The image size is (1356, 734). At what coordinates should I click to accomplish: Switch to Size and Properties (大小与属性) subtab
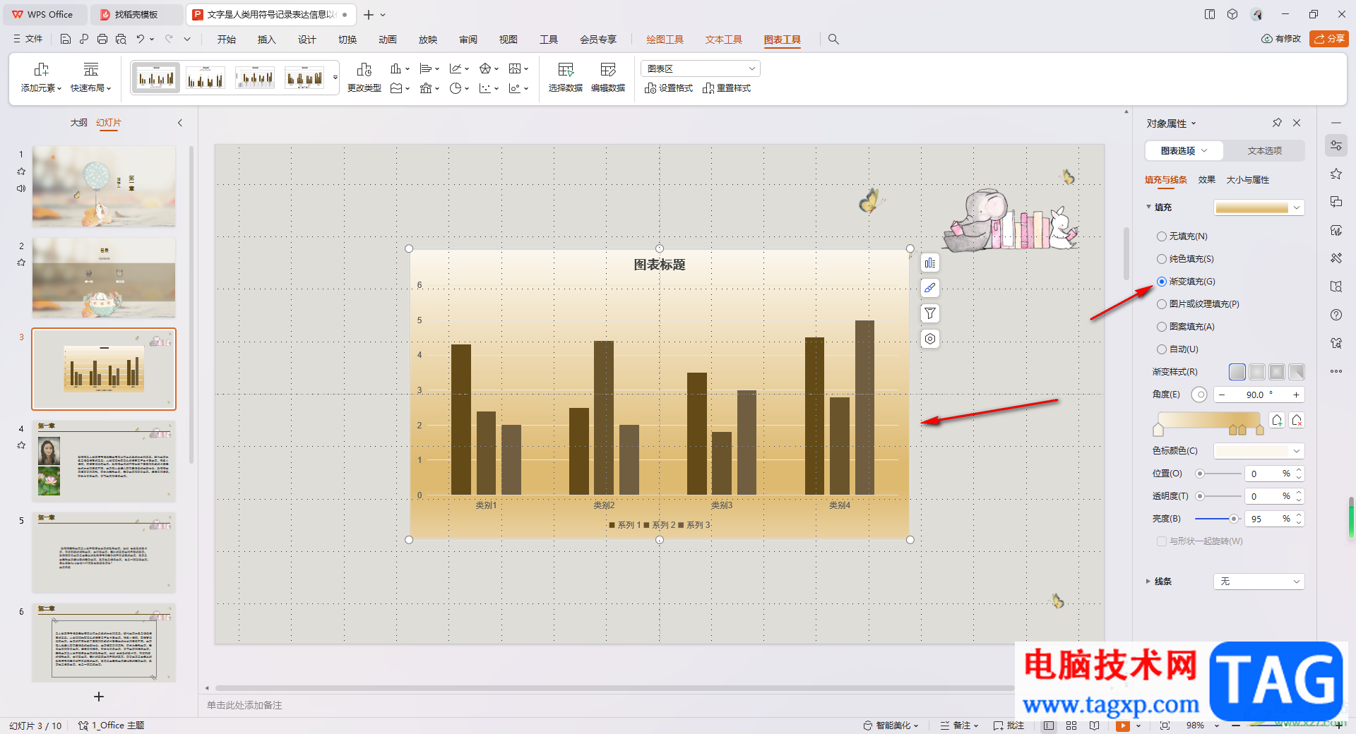1248,180
